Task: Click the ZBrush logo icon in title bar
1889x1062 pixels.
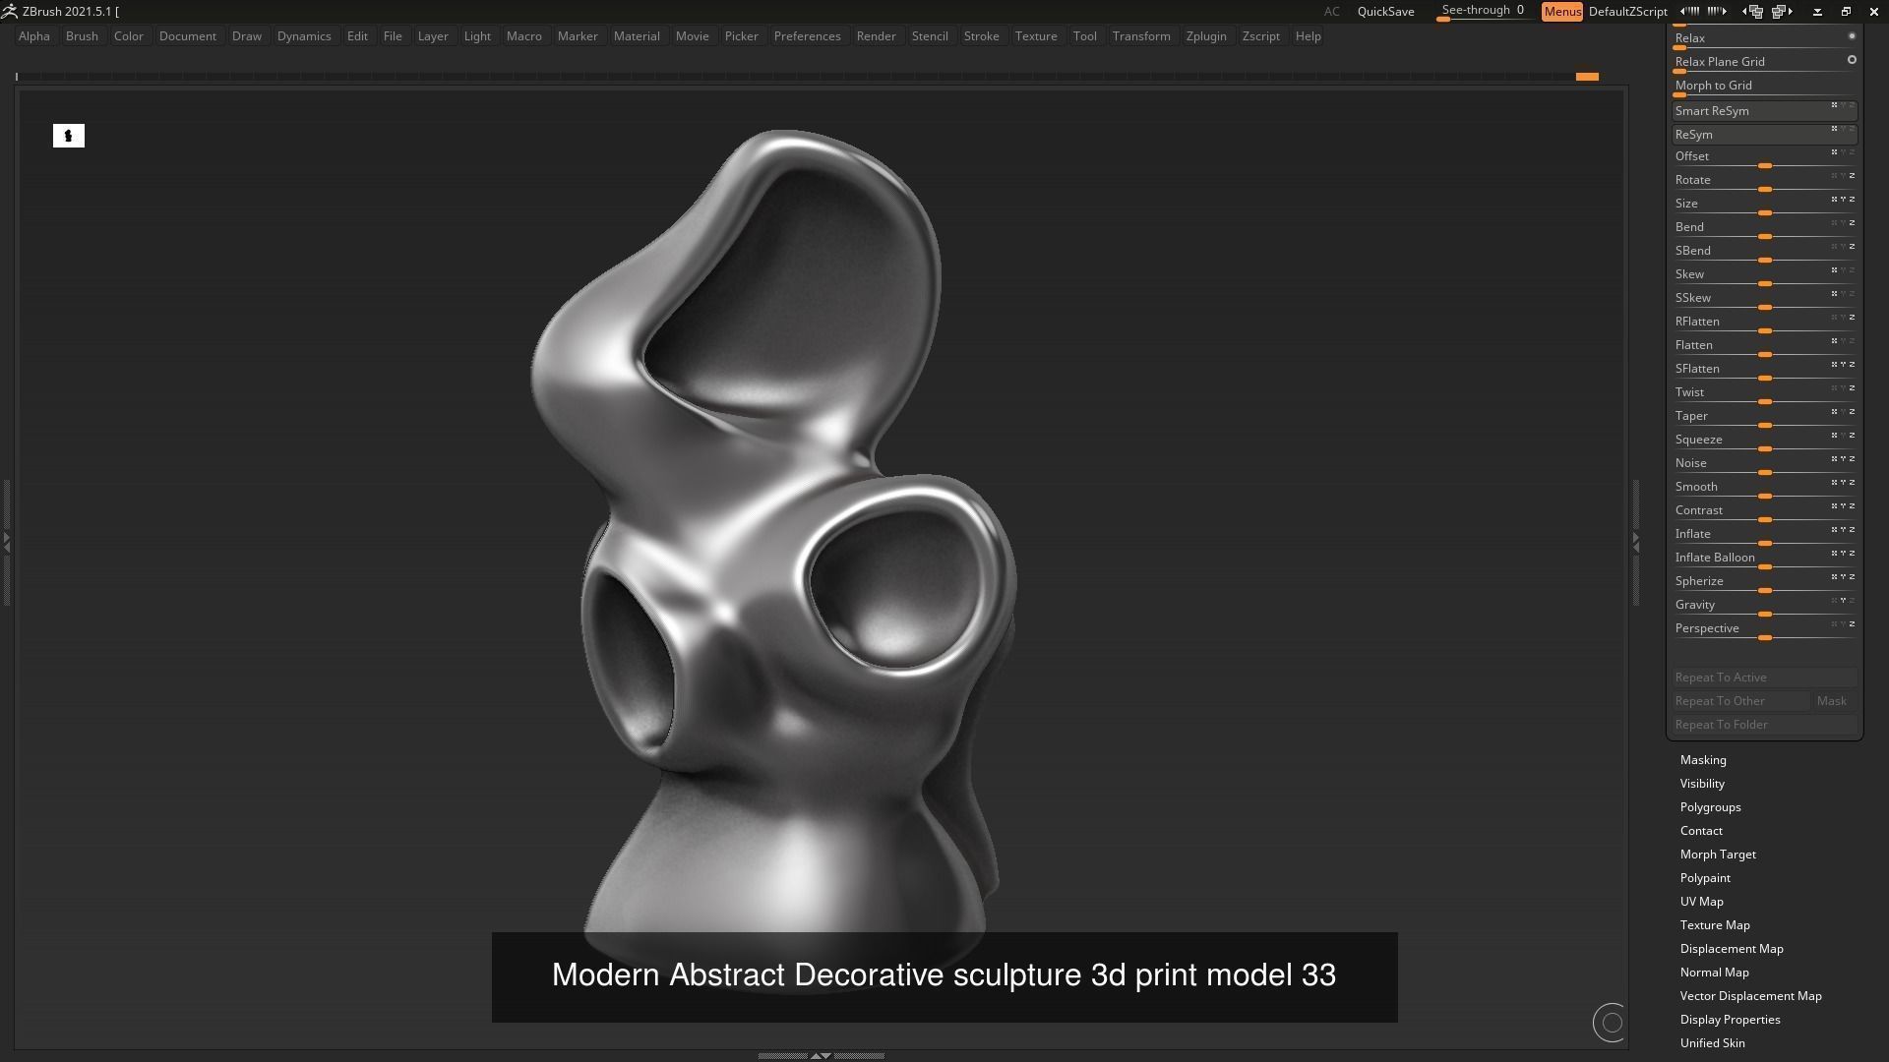Action: [x=9, y=12]
